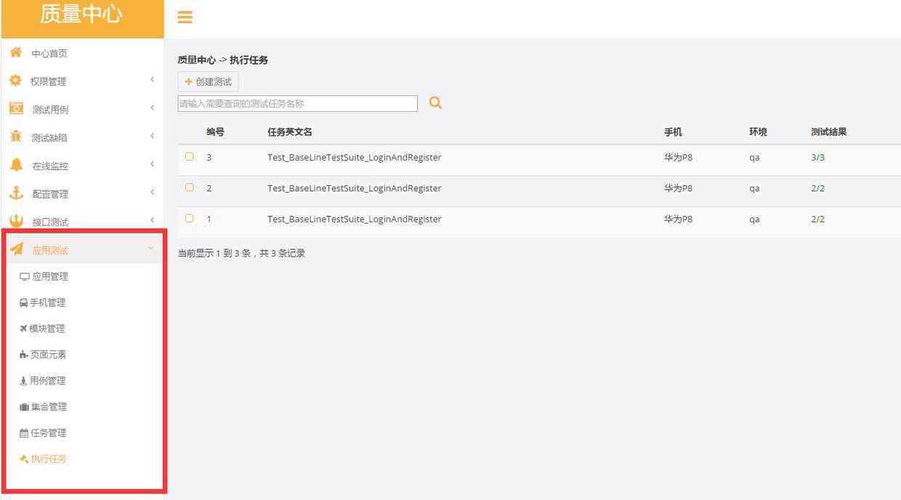This screenshot has width=901, height=500.
Task: Collapse the 应用测试 chevron
Action: coord(151,249)
